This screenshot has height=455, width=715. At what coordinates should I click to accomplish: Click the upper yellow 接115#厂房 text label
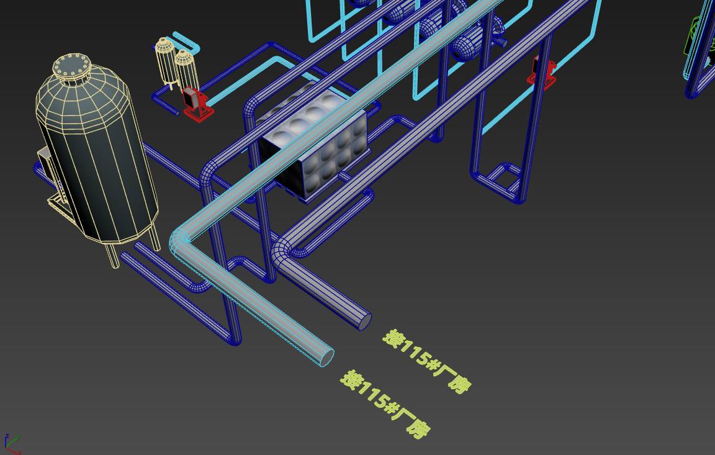(x=427, y=361)
